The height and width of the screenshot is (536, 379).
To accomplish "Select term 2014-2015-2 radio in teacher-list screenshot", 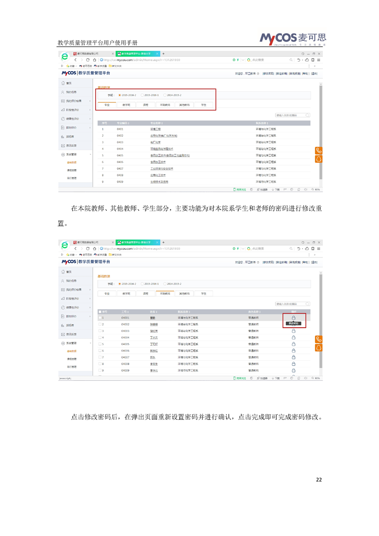I will coord(165,284).
